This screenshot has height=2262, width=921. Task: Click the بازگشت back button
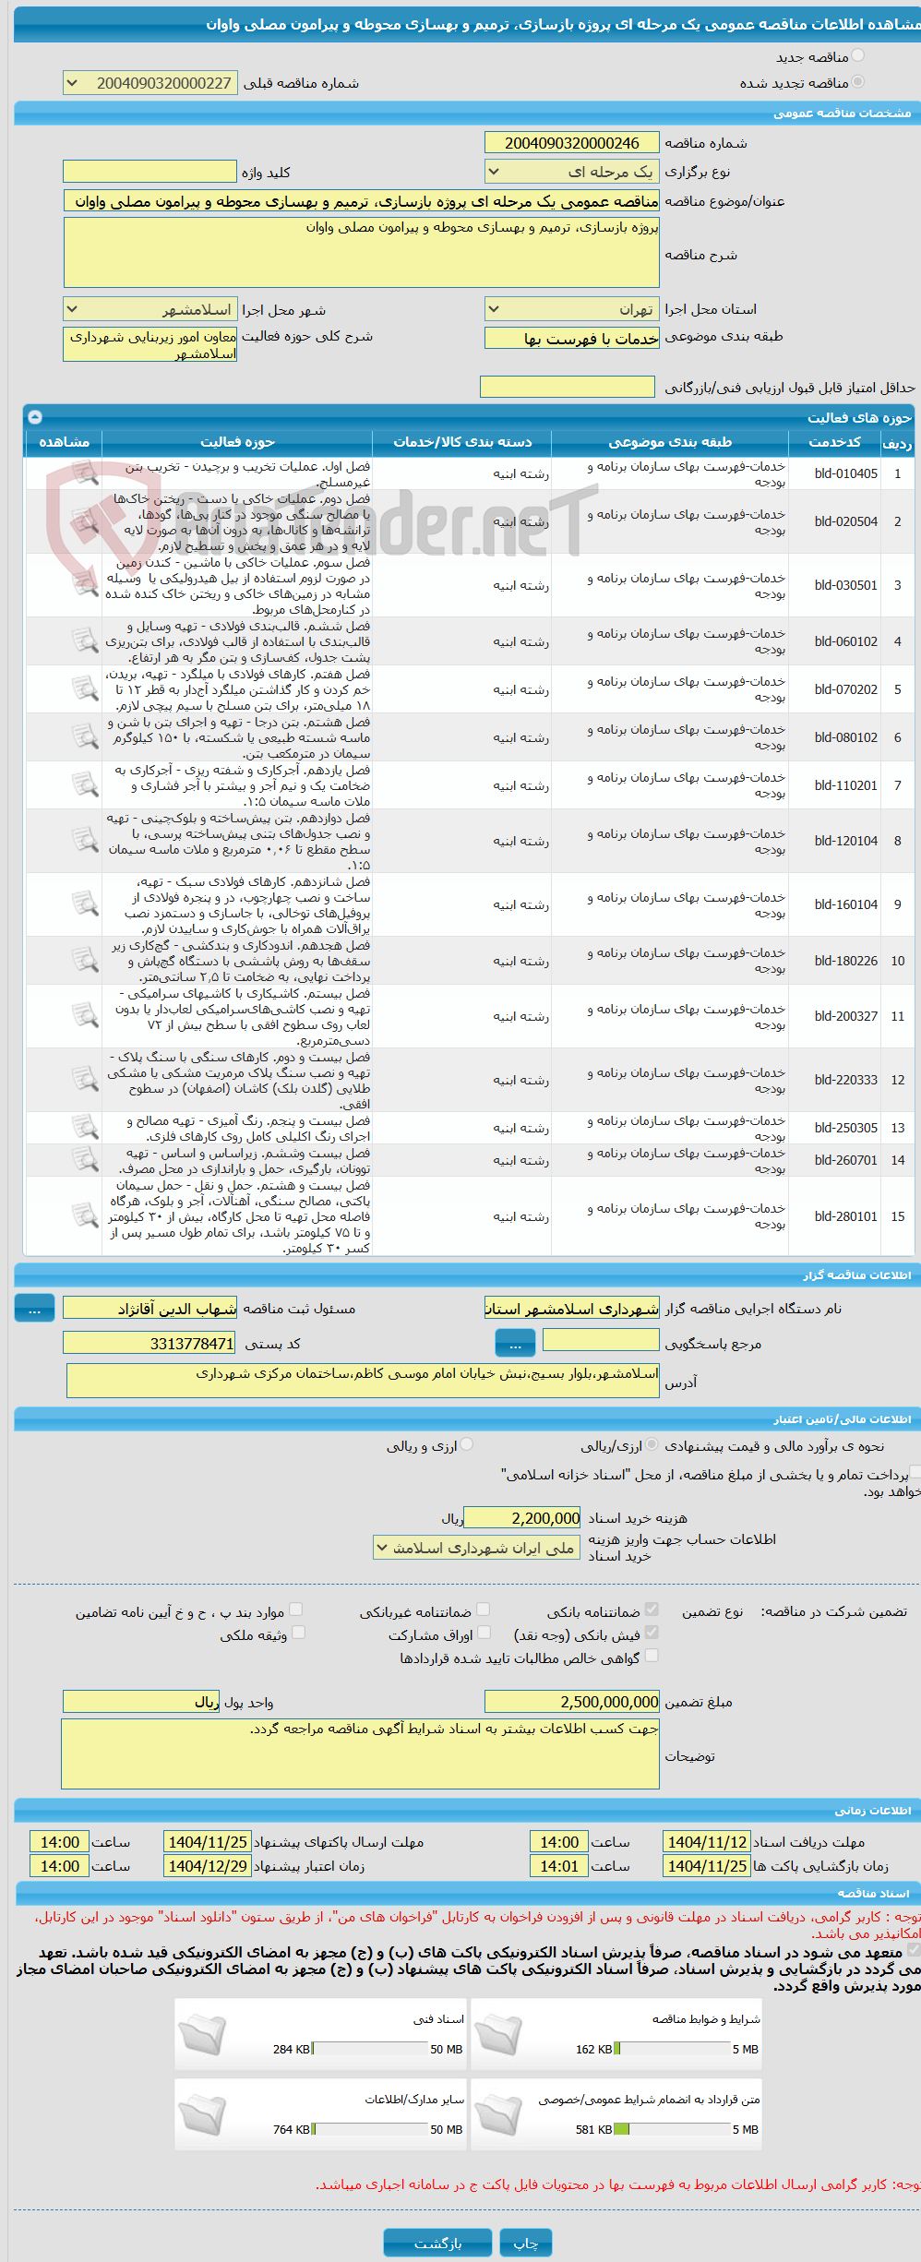[x=438, y=2243]
